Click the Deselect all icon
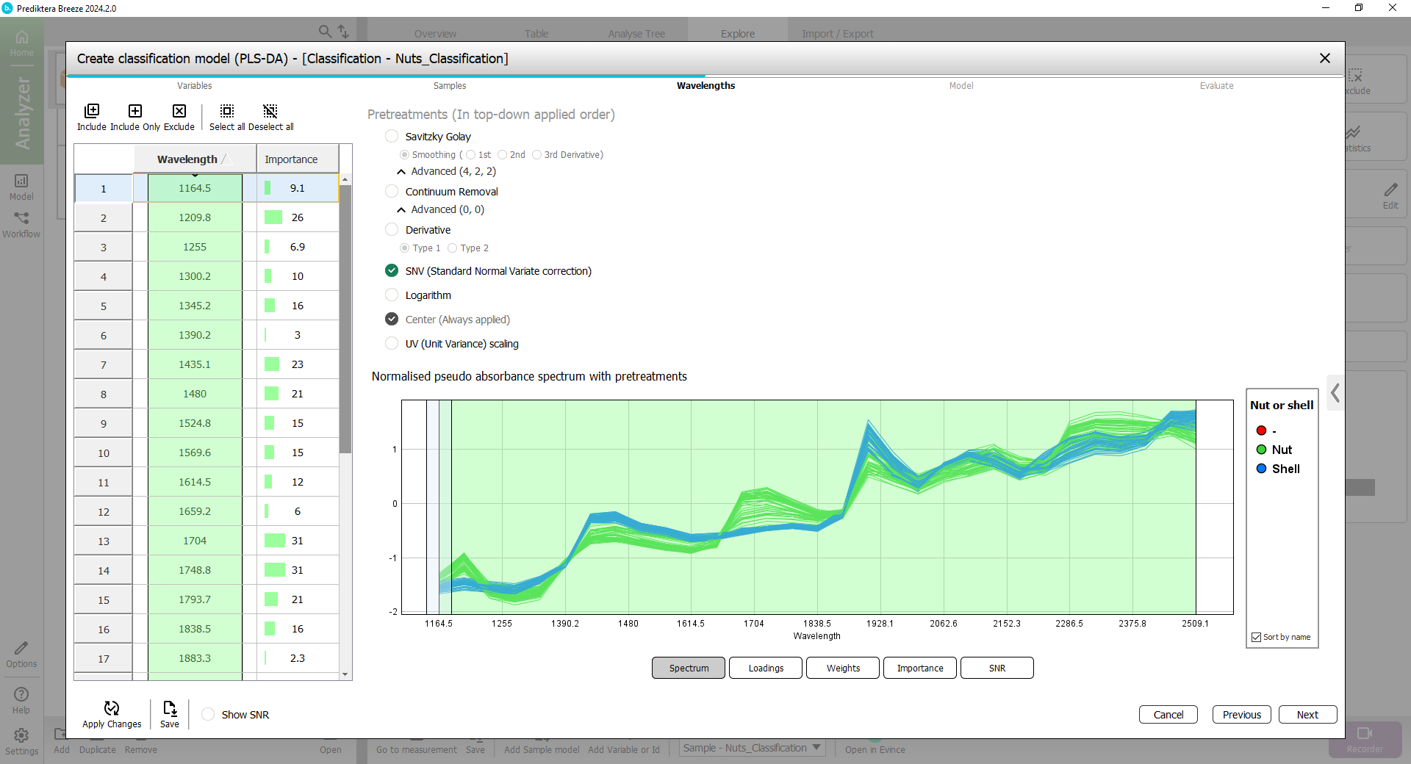1411x764 pixels. coord(270,112)
